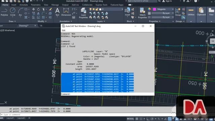Image resolution: width=215 pixels, height=121 pixels.
Task: Click the magenta color swatch
Action: [x=155, y=9]
